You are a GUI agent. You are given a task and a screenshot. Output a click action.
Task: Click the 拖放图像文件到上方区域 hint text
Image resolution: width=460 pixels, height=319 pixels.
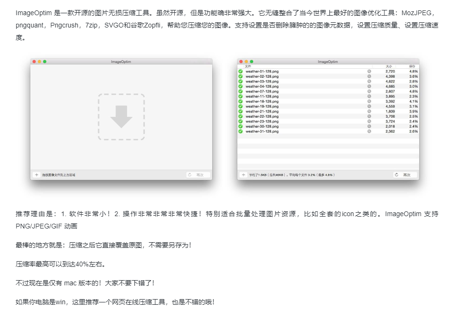59,175
